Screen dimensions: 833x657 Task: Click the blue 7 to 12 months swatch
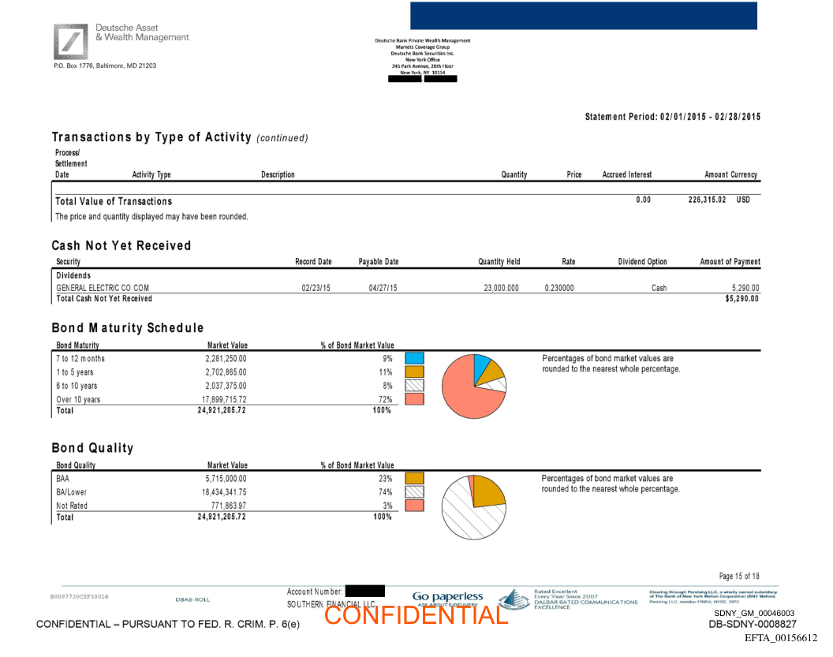click(414, 358)
